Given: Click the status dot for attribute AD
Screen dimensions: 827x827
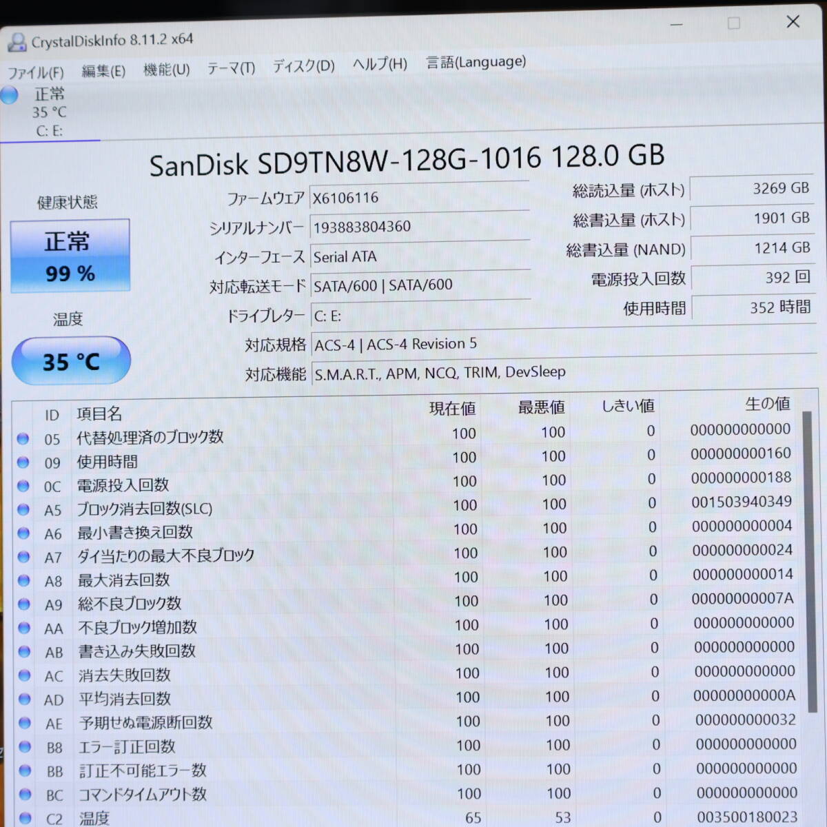Looking at the screenshot, I should 25,699.
